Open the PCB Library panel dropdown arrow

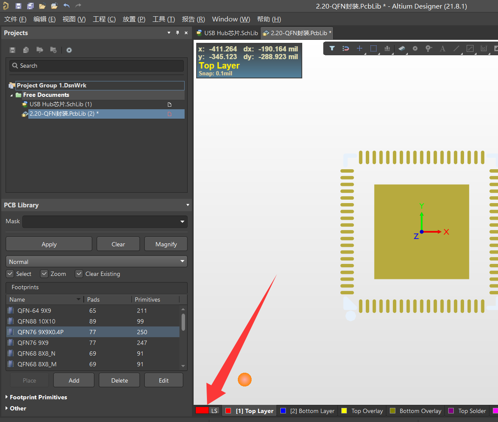click(x=188, y=205)
